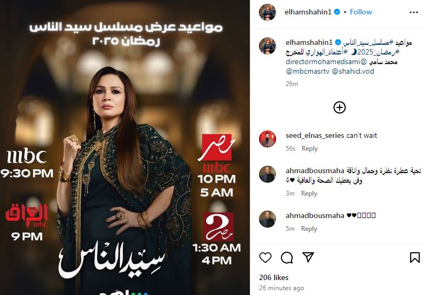This screenshot has width=424, height=295.
Task: Click elhamshahin1 username in caption
Action: [309, 43]
